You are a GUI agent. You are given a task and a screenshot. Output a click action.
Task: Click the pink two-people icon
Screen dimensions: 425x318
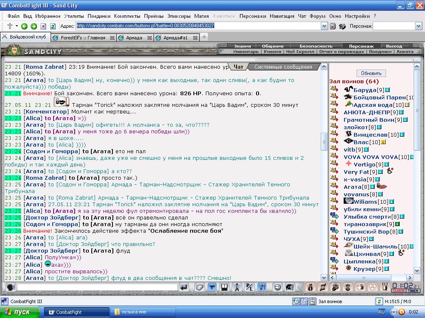360,287
